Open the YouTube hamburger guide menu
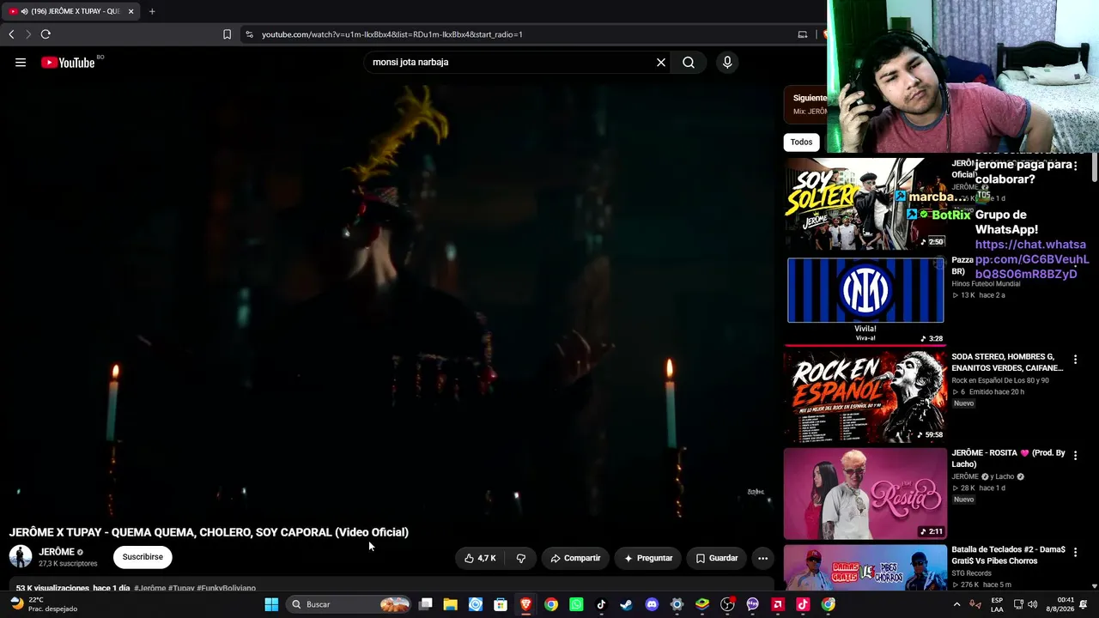The image size is (1099, 618). (x=21, y=63)
